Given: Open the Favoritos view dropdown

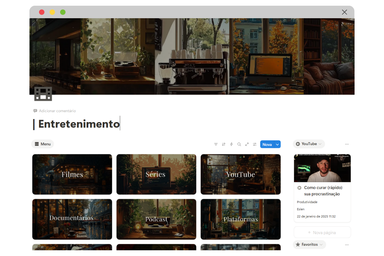Looking at the screenshot, I should pos(309,244).
